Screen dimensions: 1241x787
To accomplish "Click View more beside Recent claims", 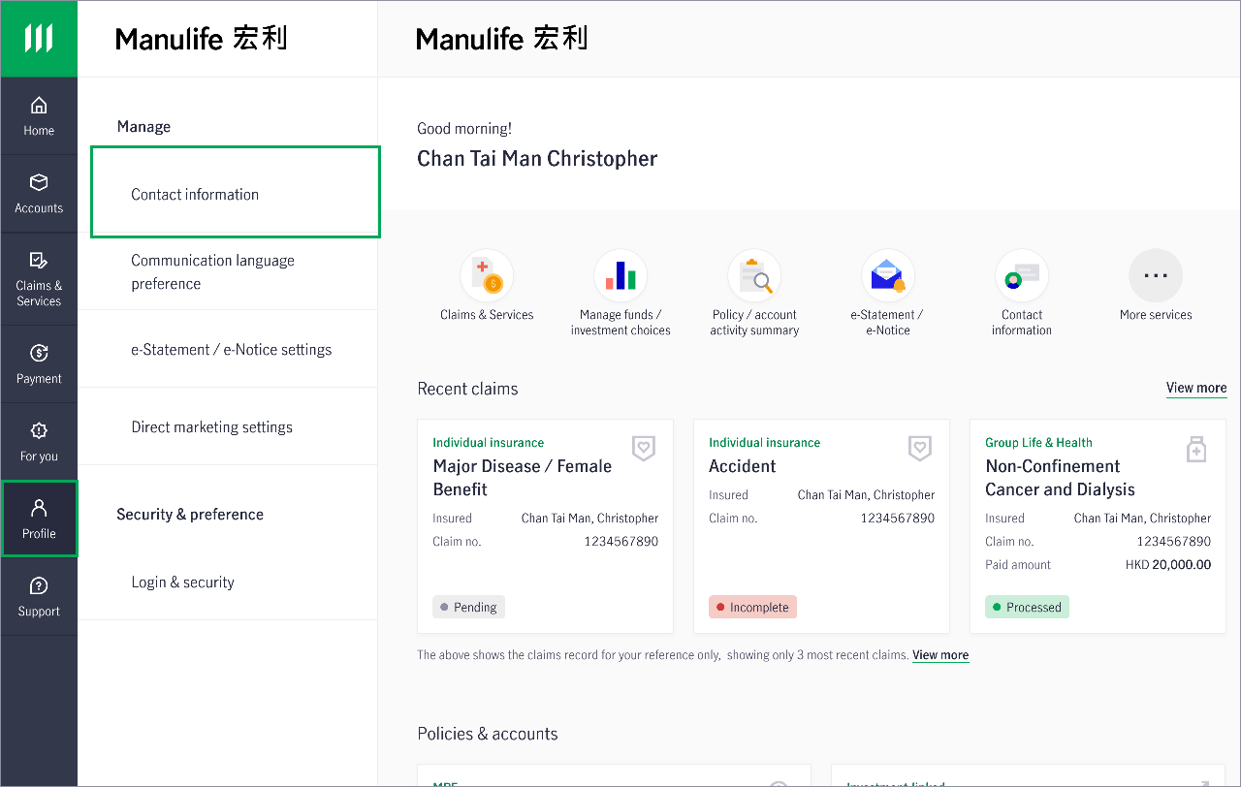I will click(1196, 388).
